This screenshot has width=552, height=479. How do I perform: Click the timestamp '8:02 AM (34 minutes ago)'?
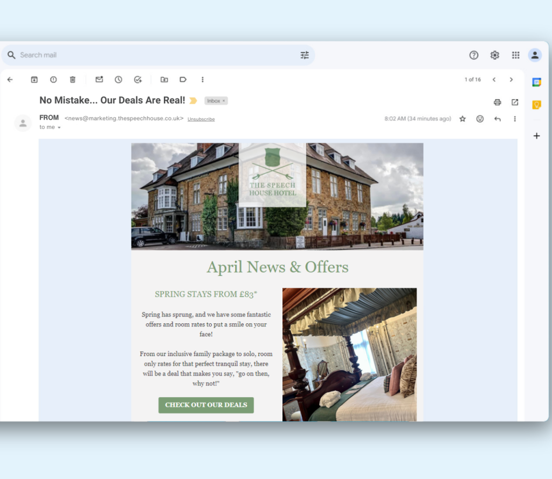tap(418, 119)
